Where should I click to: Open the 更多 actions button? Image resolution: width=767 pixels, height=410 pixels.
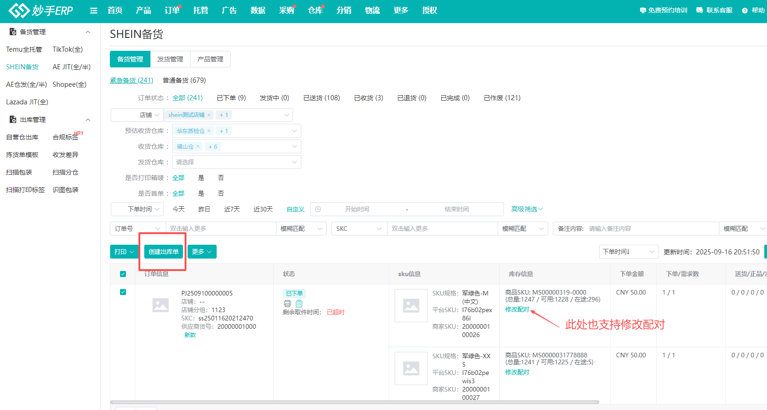(202, 252)
